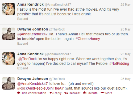Open the 25 May timestamp of first tweet

pyautogui.click(x=126, y=5)
